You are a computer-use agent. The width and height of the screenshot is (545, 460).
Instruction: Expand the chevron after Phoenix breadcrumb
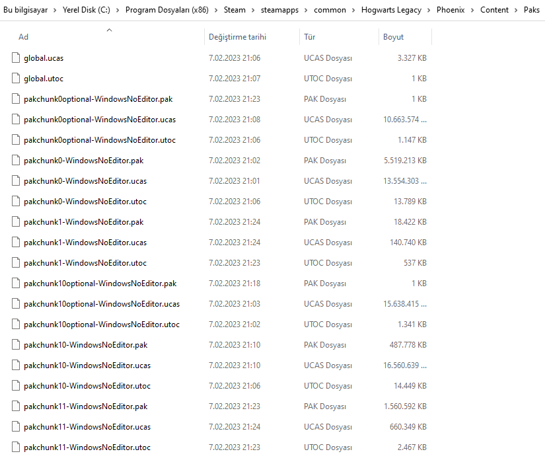tap(472, 10)
